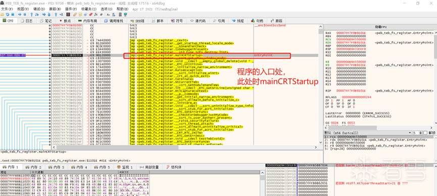Switch to the CPU tab

(x=8, y=21)
